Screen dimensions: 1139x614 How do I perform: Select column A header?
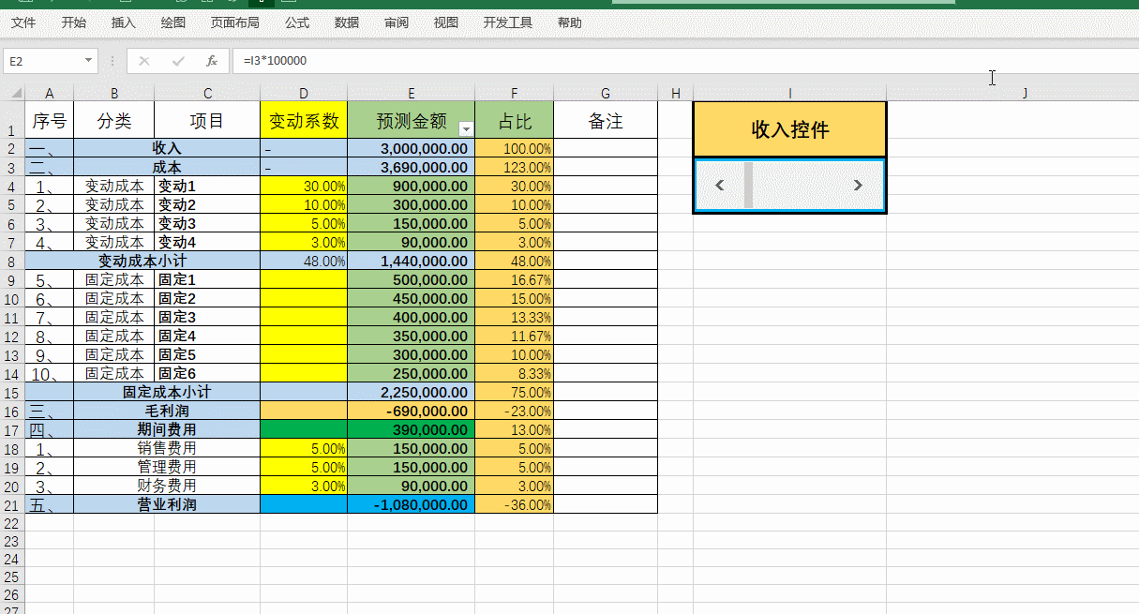coord(50,93)
